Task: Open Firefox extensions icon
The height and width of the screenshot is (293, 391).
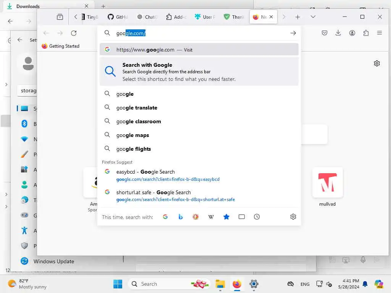Action: (366, 33)
